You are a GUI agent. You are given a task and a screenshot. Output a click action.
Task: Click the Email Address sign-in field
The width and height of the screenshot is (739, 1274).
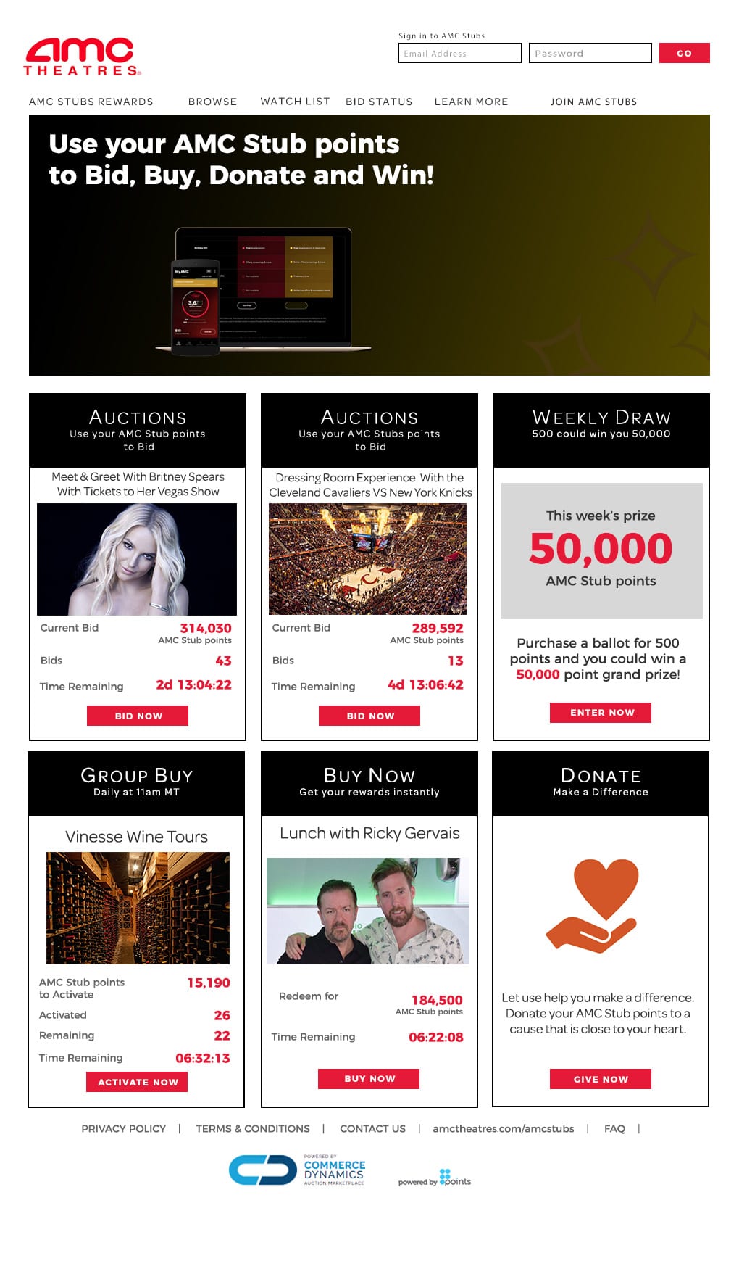coord(460,53)
